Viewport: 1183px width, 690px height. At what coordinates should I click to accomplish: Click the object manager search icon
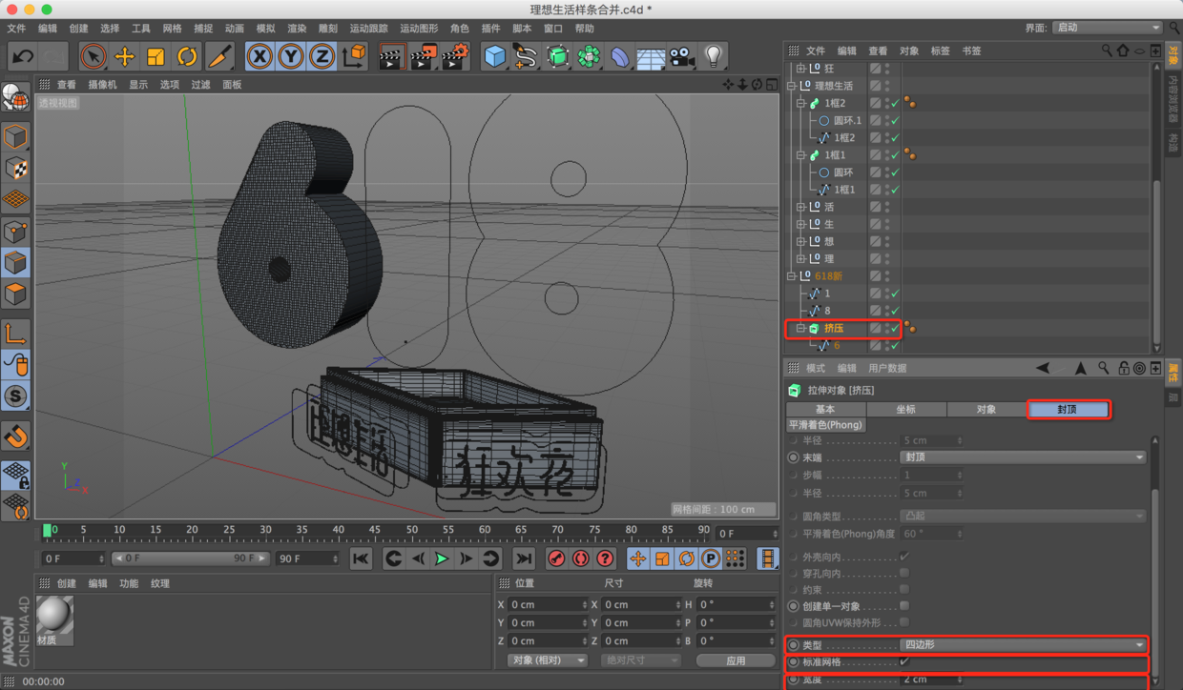1107,51
